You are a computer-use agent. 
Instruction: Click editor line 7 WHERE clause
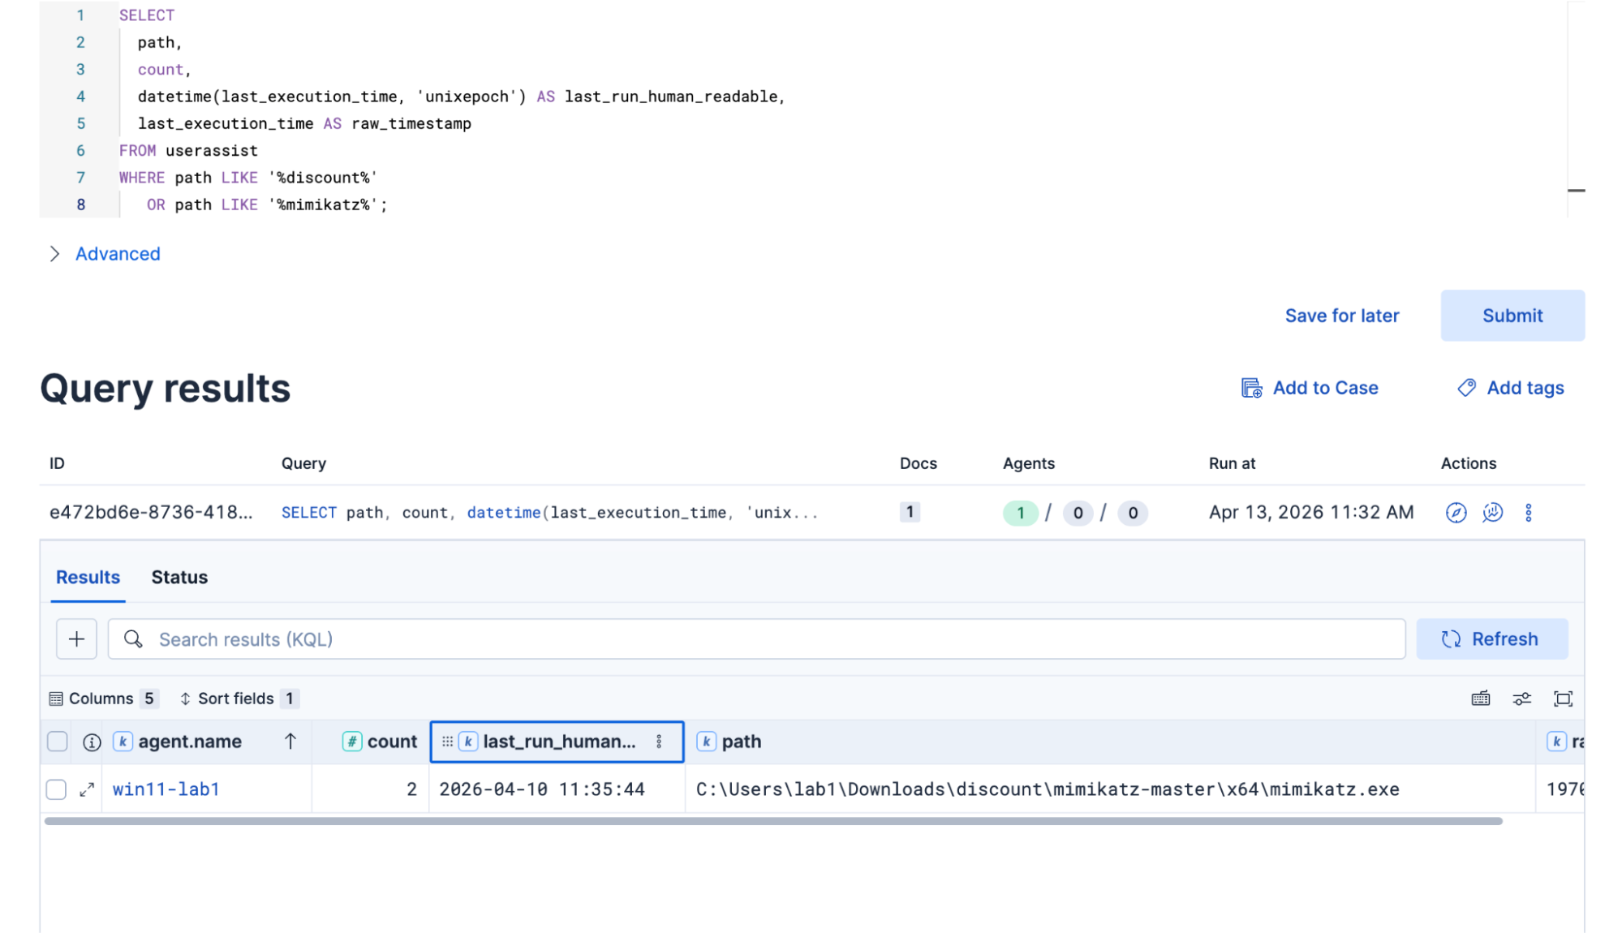tap(248, 178)
